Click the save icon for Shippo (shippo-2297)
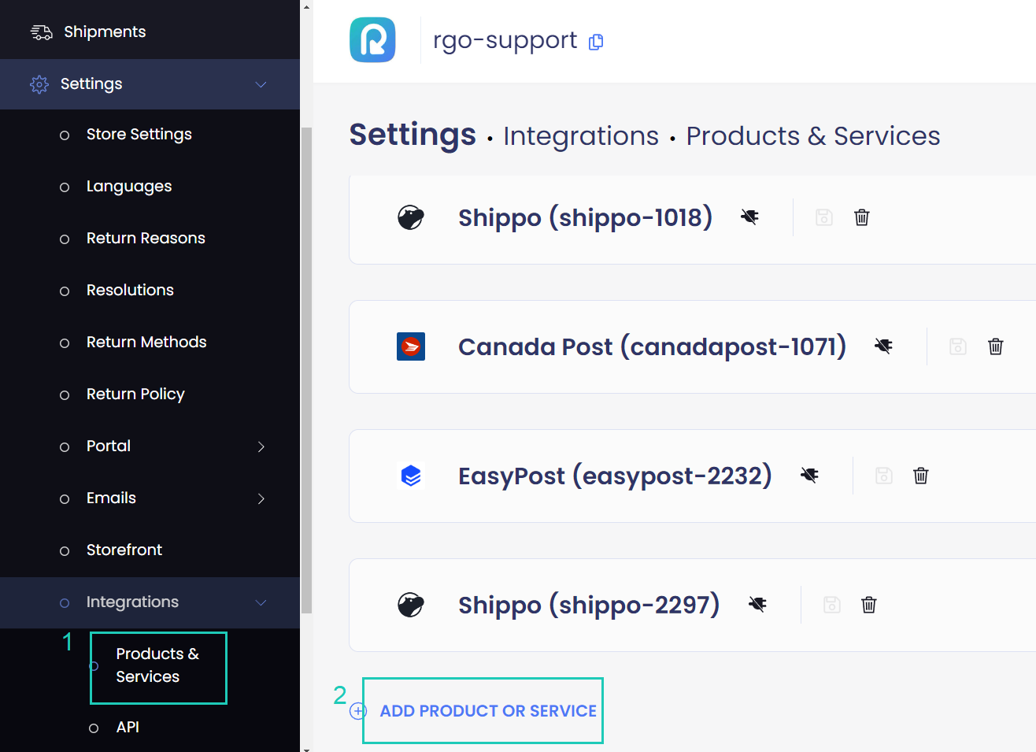1036x752 pixels. pyautogui.click(x=831, y=605)
